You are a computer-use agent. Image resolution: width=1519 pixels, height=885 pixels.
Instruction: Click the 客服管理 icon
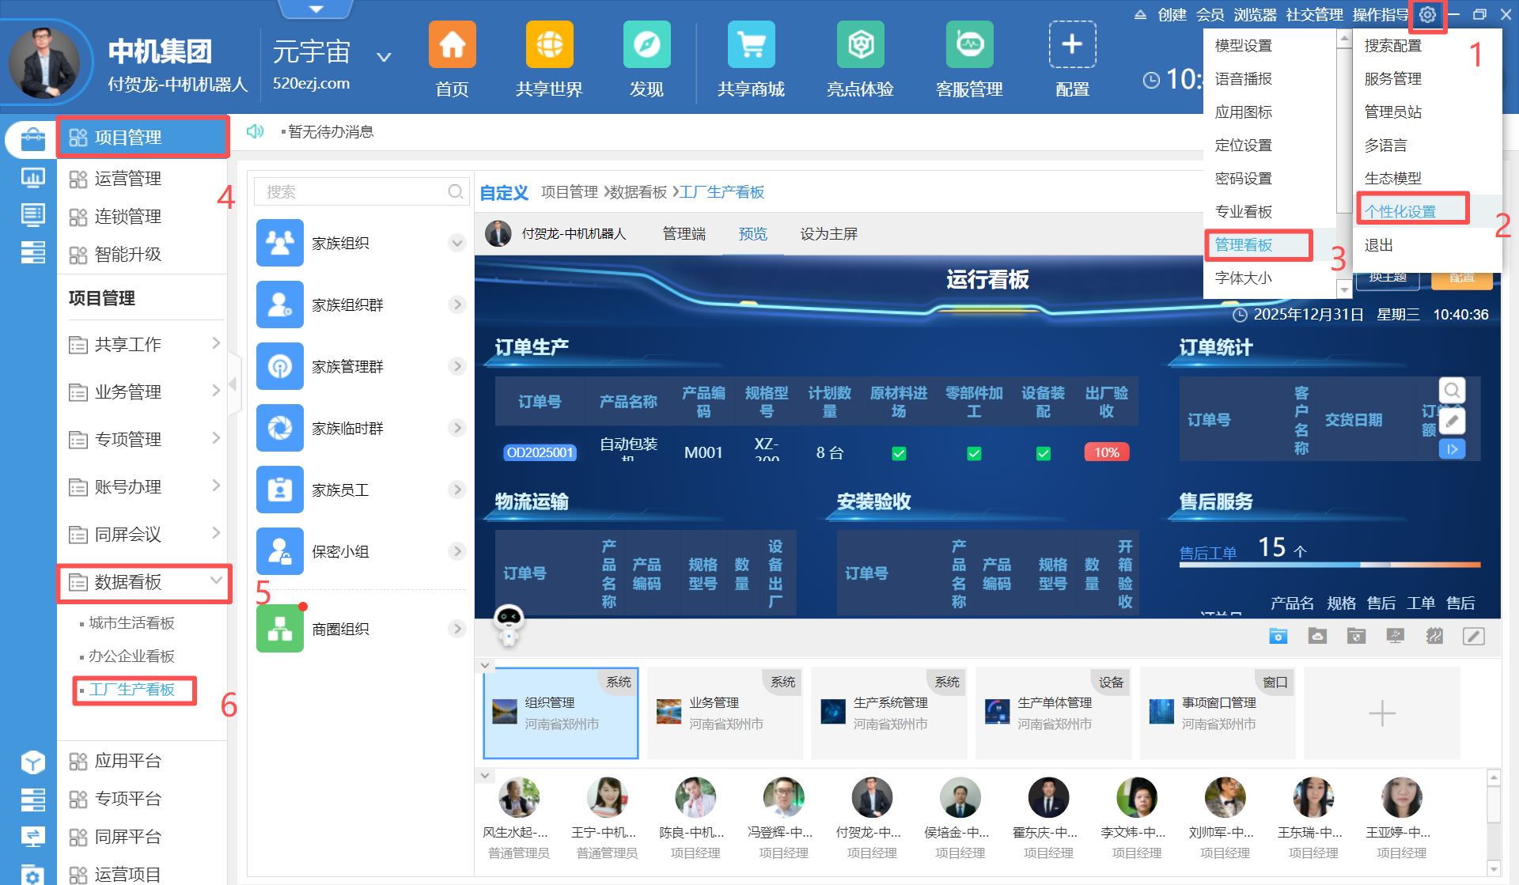969,45
